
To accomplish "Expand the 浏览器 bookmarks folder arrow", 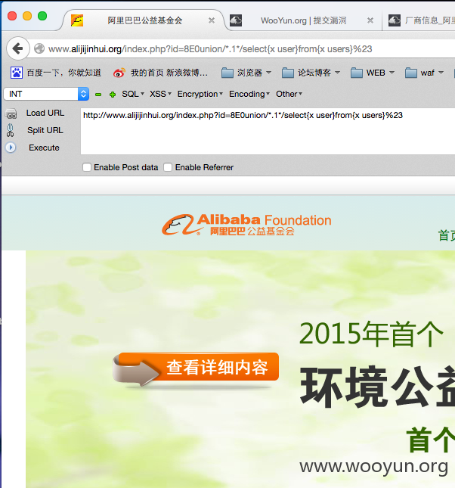I will [x=269, y=73].
